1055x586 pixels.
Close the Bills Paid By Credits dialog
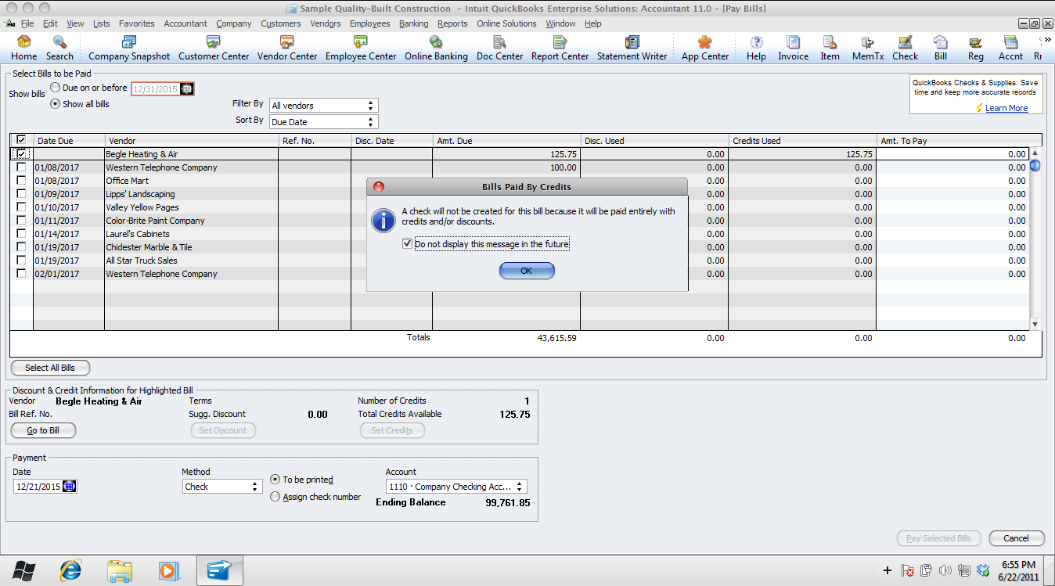379,187
